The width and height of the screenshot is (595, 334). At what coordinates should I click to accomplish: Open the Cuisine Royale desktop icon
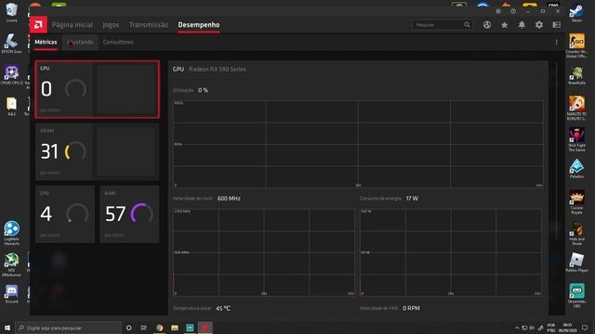576,202
